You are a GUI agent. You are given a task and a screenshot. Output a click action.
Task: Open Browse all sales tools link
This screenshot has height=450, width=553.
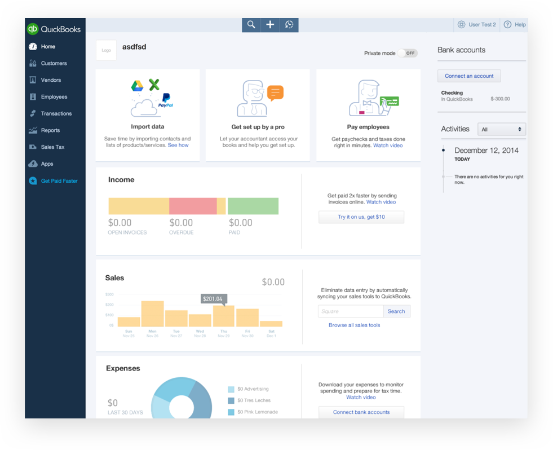pos(355,325)
